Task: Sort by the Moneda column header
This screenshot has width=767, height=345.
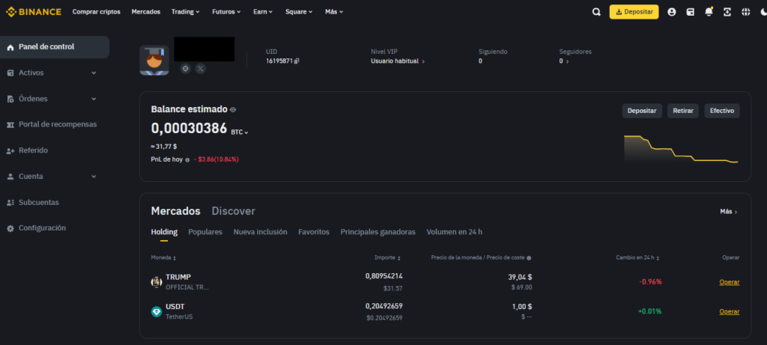Action: [163, 257]
